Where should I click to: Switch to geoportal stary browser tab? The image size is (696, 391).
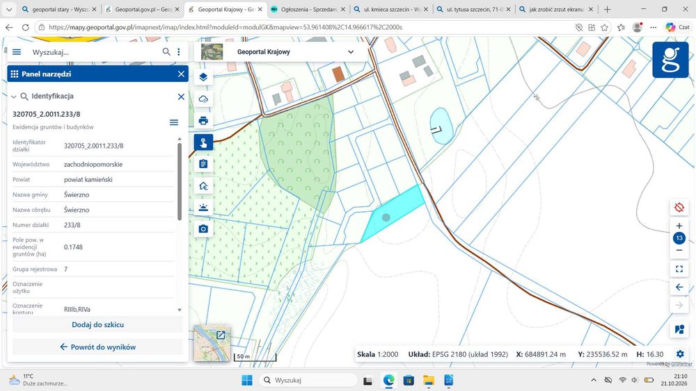(59, 9)
